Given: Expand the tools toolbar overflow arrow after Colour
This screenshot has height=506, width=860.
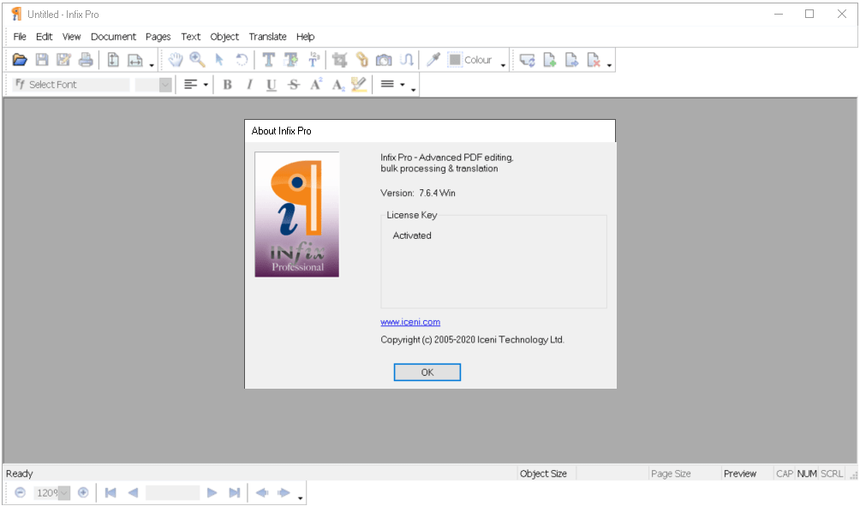Looking at the screenshot, I should pos(503,65).
